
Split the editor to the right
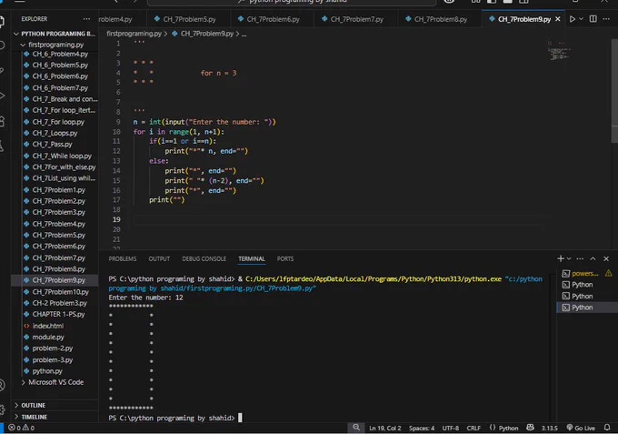tap(593, 19)
